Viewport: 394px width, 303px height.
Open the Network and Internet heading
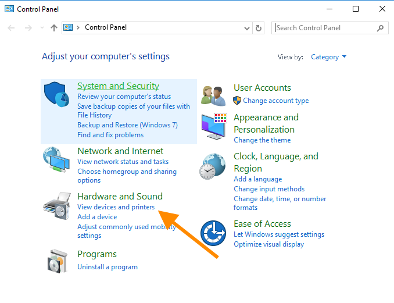tap(120, 151)
